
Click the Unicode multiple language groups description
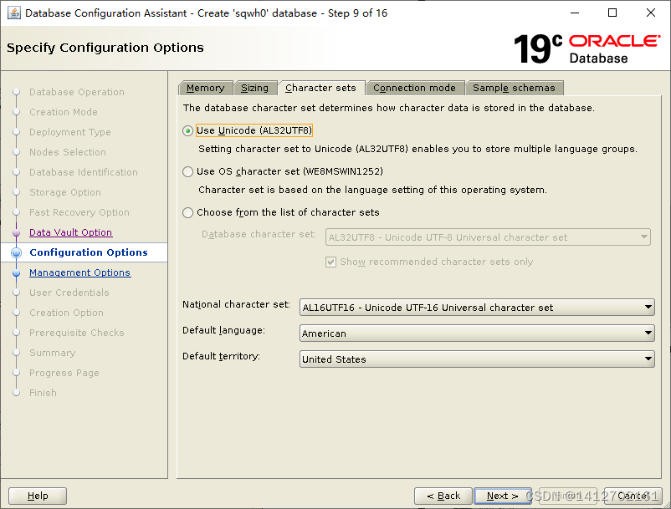(417, 149)
